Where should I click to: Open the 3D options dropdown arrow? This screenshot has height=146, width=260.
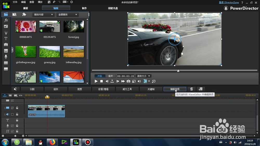tap(149, 81)
